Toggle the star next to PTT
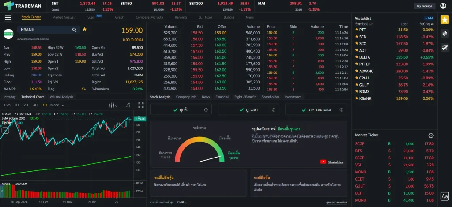452x207 pixels. [357, 30]
